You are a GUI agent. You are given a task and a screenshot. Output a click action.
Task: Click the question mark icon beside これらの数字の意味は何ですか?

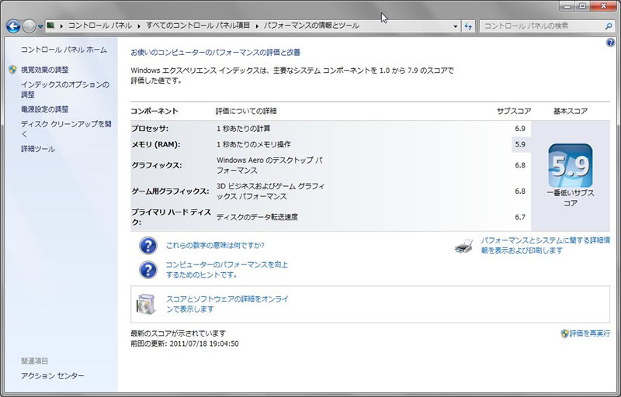[147, 246]
